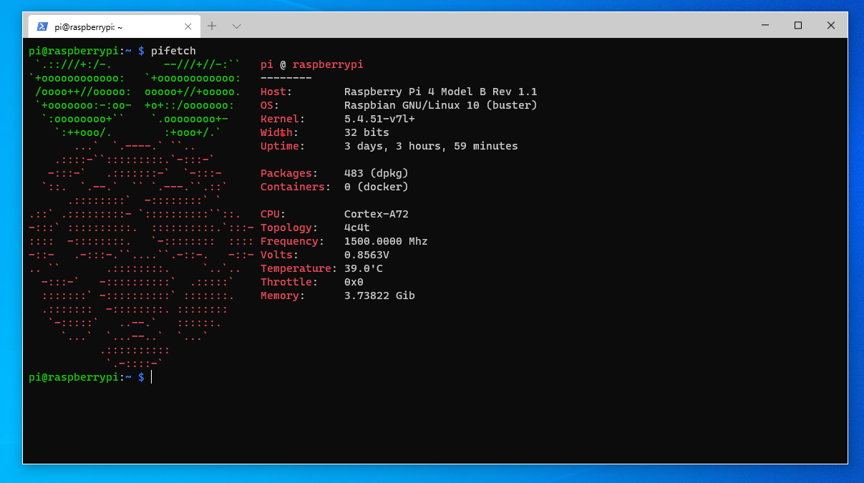864x483 pixels.
Task: Click the uptime value 3 days, 3 hours
Action: coord(431,146)
